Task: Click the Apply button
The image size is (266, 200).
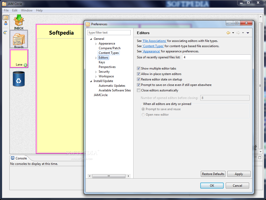Action: tap(239, 174)
